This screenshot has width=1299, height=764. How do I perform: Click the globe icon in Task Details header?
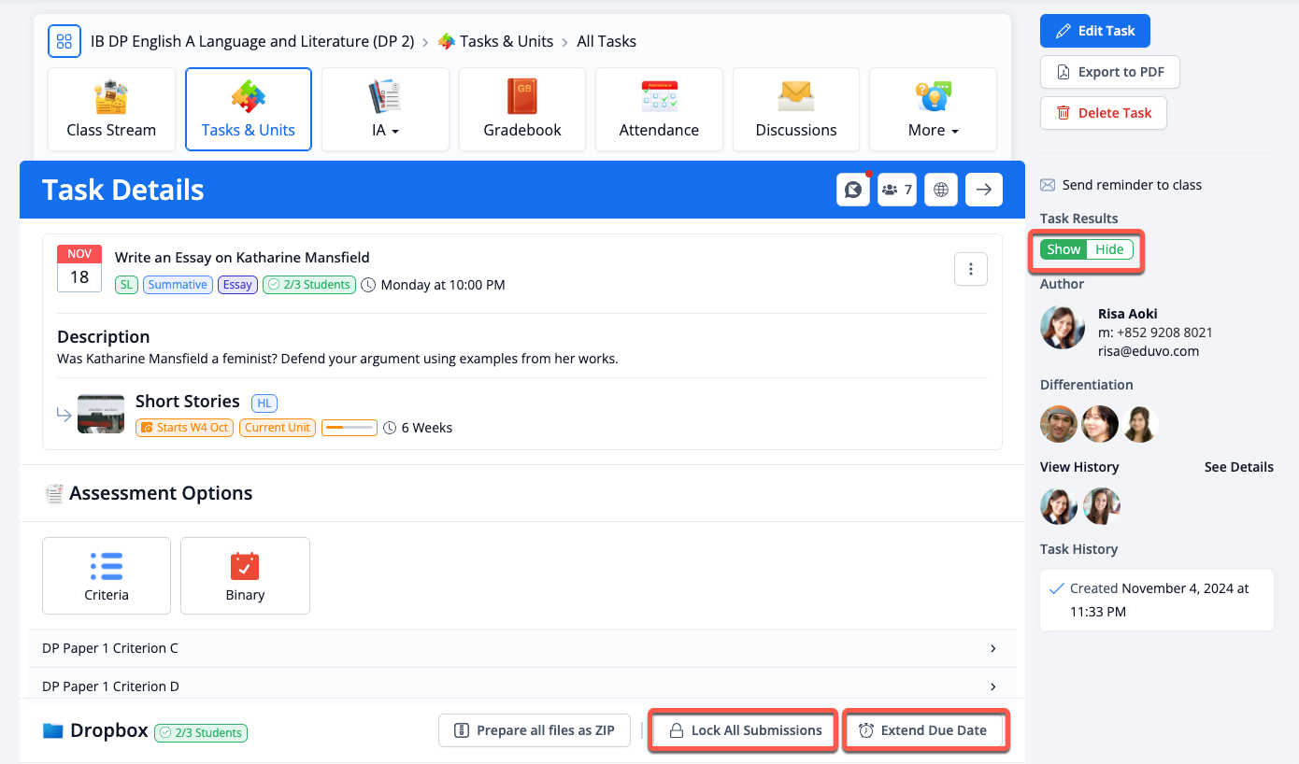[941, 190]
